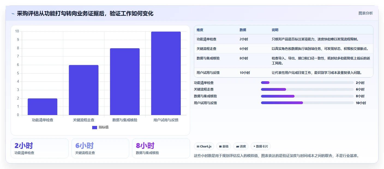384x169 pixels.
Task: Click the card title about 采购评估
Action: click(85, 13)
